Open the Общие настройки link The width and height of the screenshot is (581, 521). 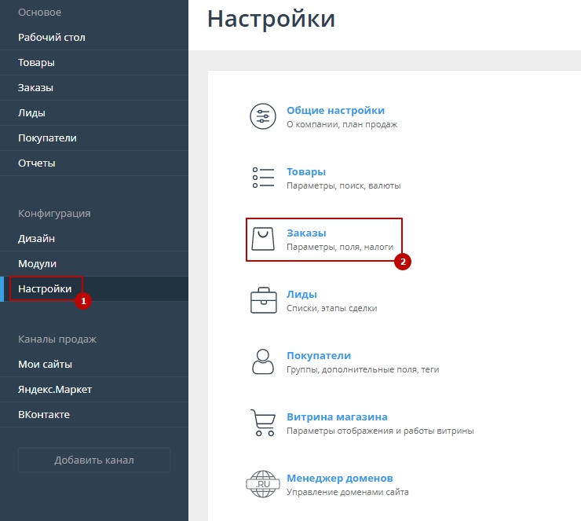tap(335, 111)
